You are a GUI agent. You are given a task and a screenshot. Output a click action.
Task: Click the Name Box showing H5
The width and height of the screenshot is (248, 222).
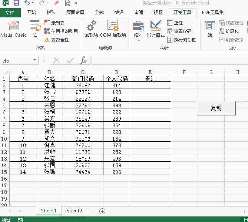pyautogui.click(x=17, y=60)
